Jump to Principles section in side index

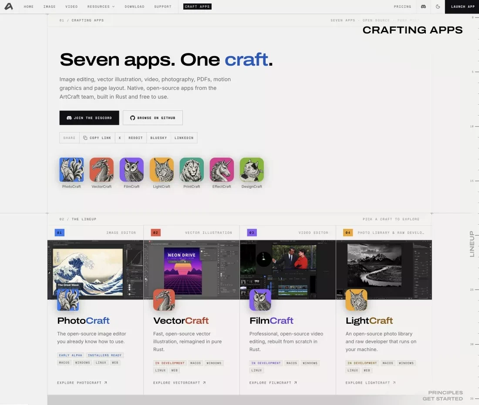pos(445,392)
